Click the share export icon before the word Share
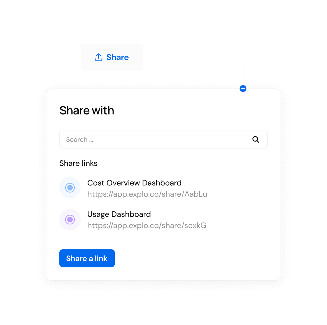Viewport: 327px width, 325px height. tap(99, 57)
